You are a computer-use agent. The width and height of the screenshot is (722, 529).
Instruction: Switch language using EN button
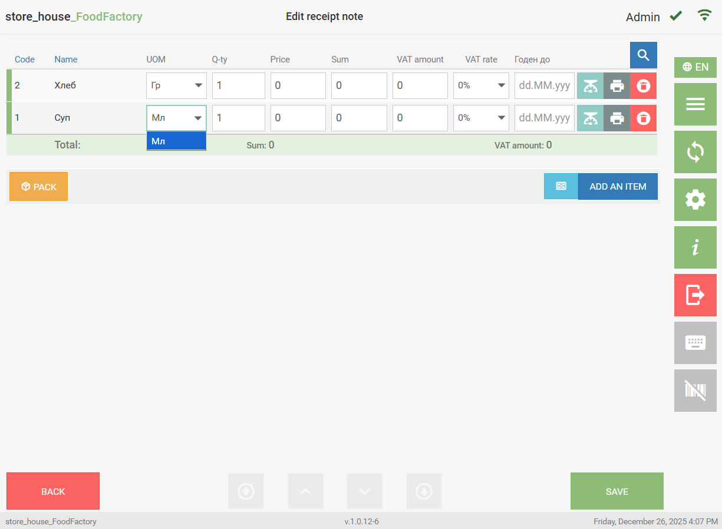[x=695, y=67]
